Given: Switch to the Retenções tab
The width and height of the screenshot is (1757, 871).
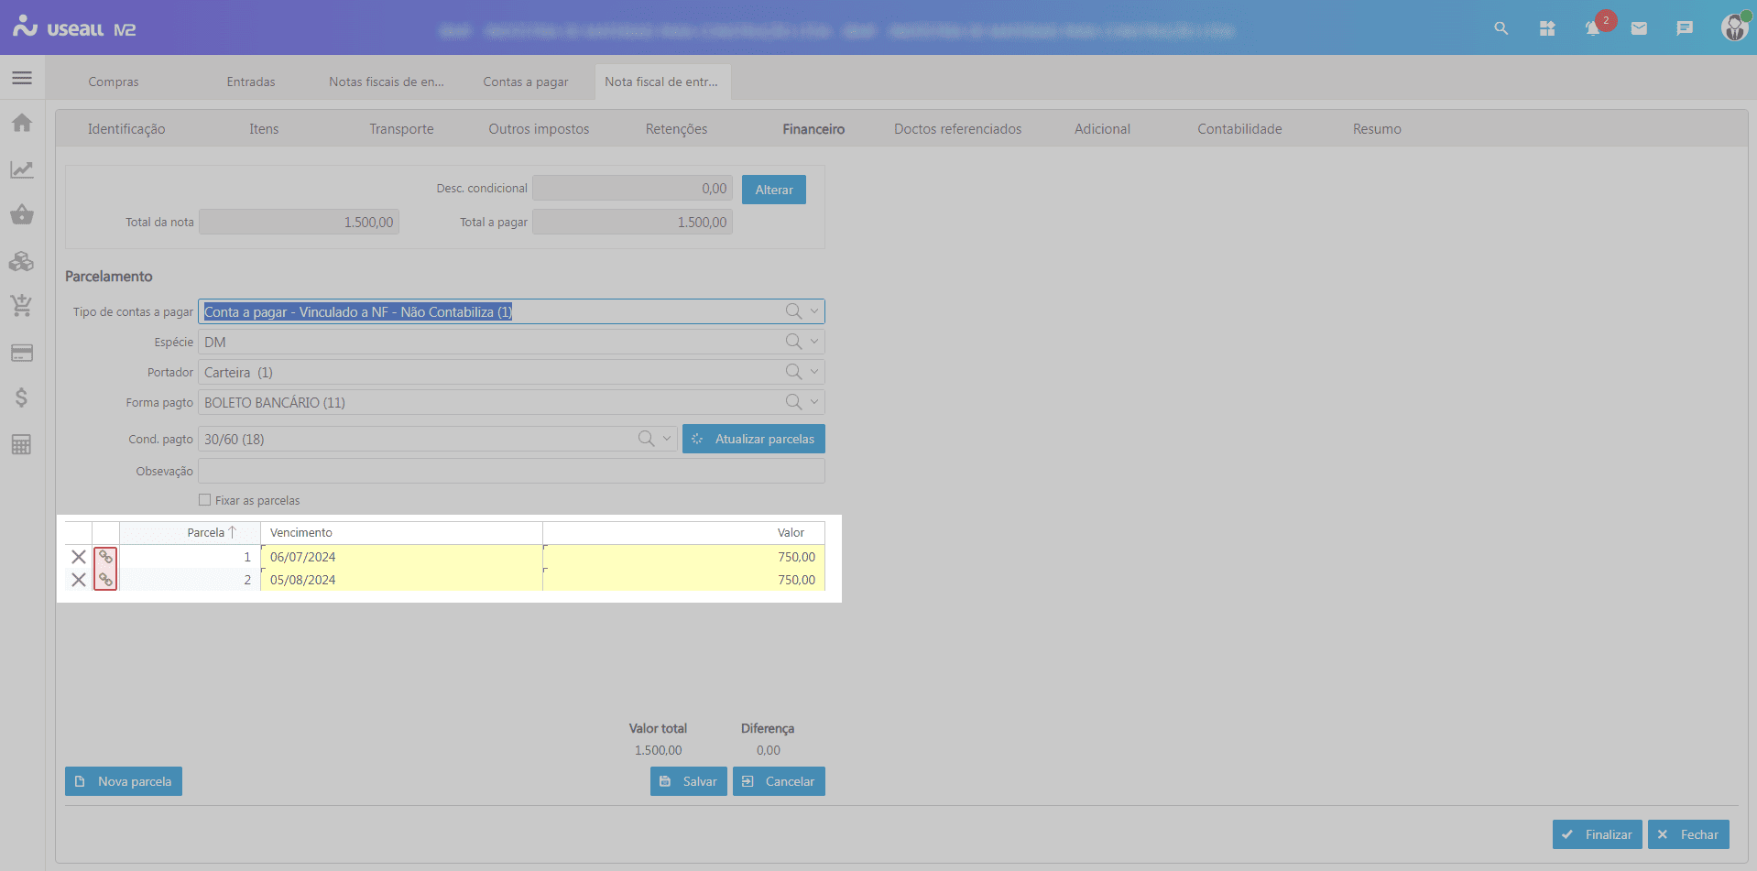Looking at the screenshot, I should click(676, 129).
